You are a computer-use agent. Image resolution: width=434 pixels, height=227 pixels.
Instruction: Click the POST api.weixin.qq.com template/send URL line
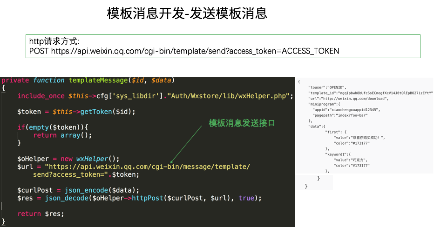click(184, 51)
